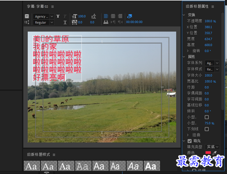Uncheck the 填充 checkbox

tap(189, 141)
